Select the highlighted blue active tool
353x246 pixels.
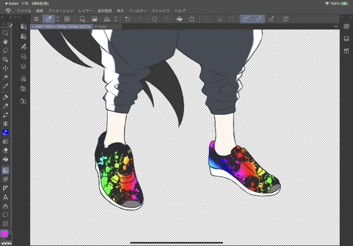5,133
